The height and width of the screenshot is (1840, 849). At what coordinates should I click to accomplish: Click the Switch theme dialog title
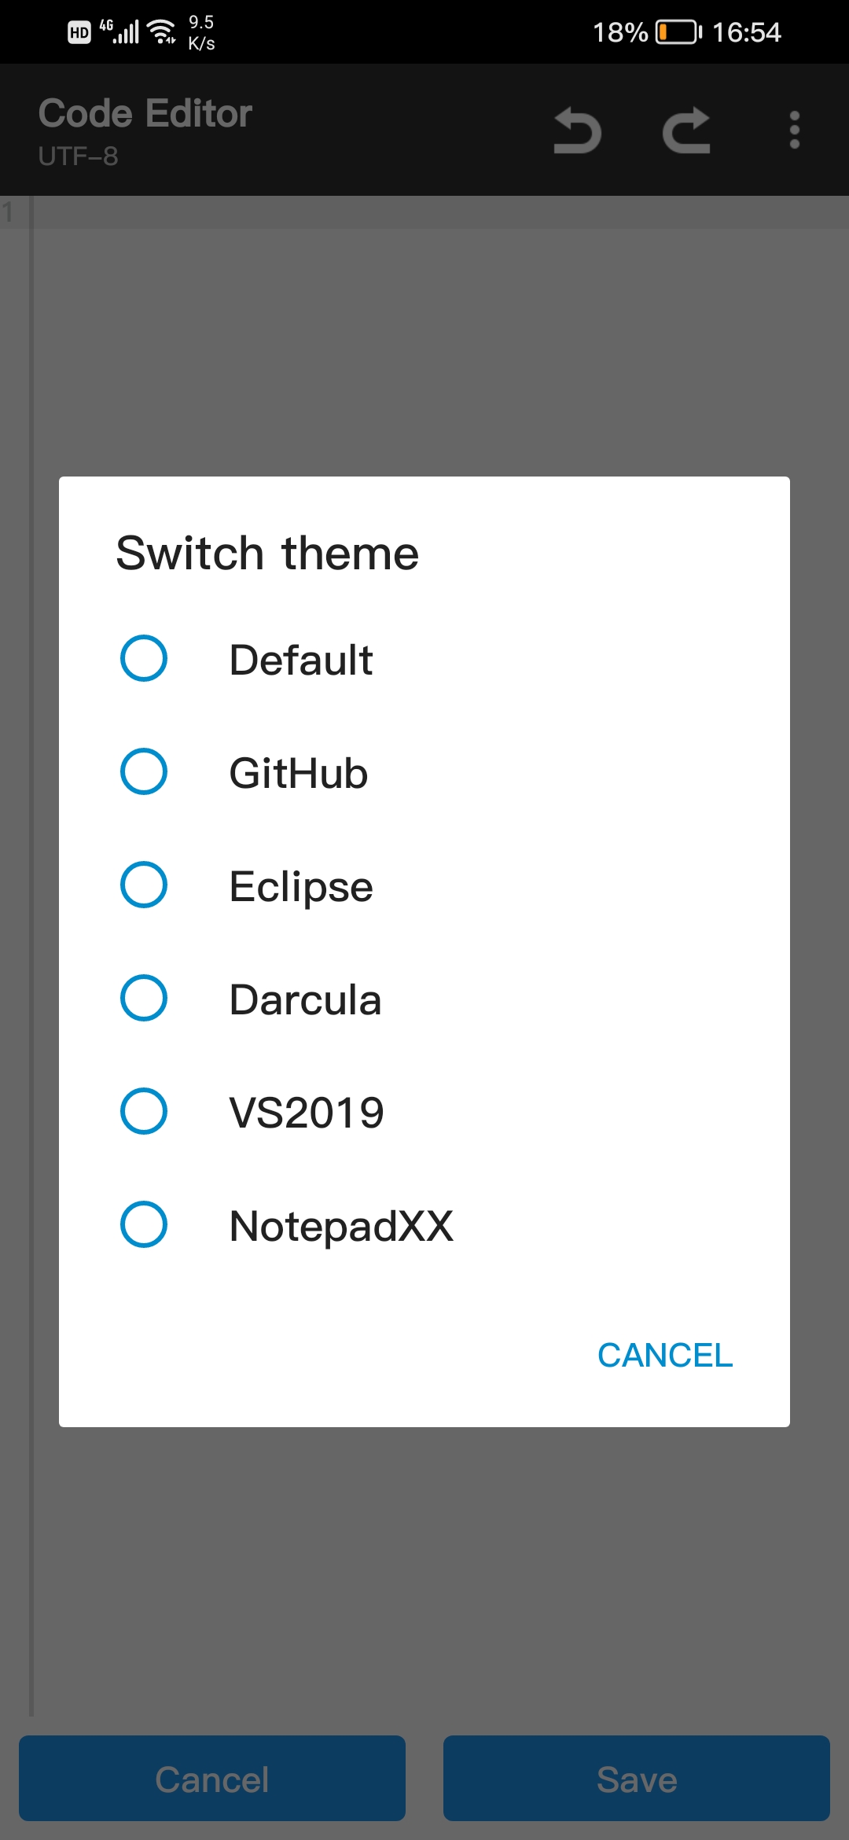267,553
